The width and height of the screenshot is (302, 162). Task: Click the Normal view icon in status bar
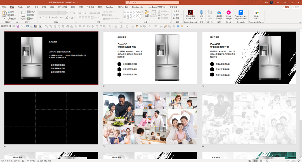pos(250,161)
